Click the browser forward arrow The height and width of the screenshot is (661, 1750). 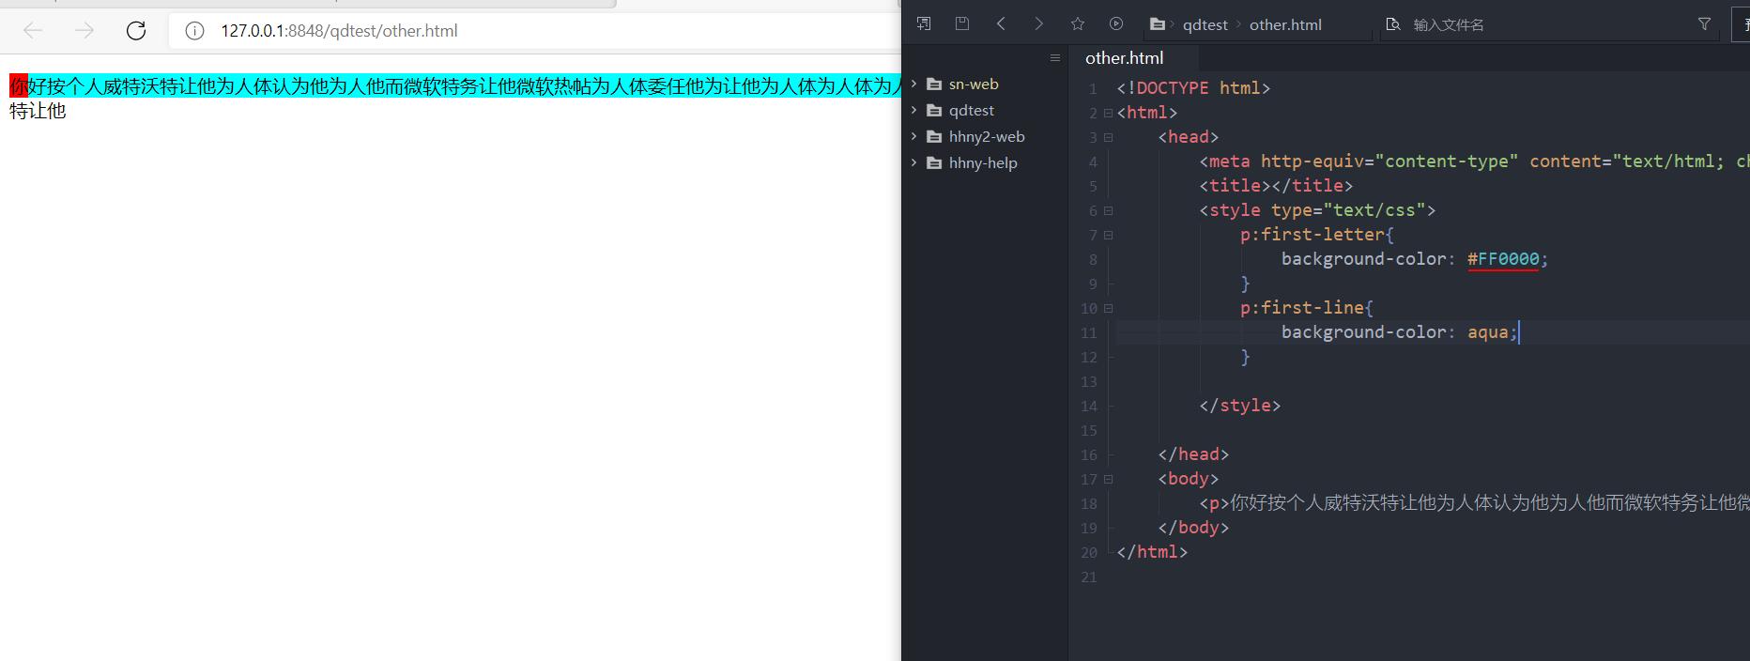pos(84,31)
